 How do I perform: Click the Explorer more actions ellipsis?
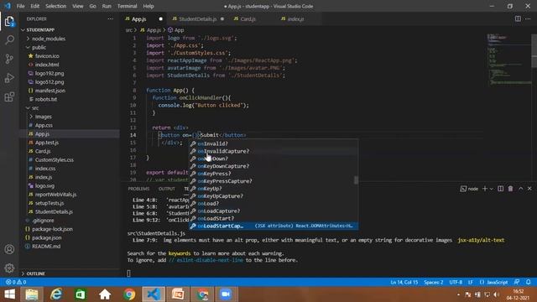110,18
